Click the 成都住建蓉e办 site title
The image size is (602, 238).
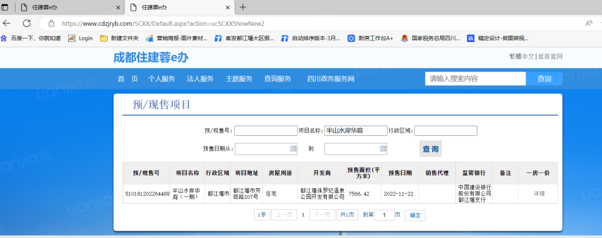click(151, 58)
